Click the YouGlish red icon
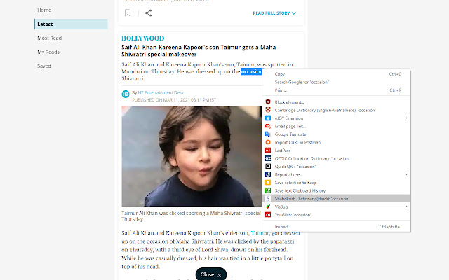 tap(268, 215)
